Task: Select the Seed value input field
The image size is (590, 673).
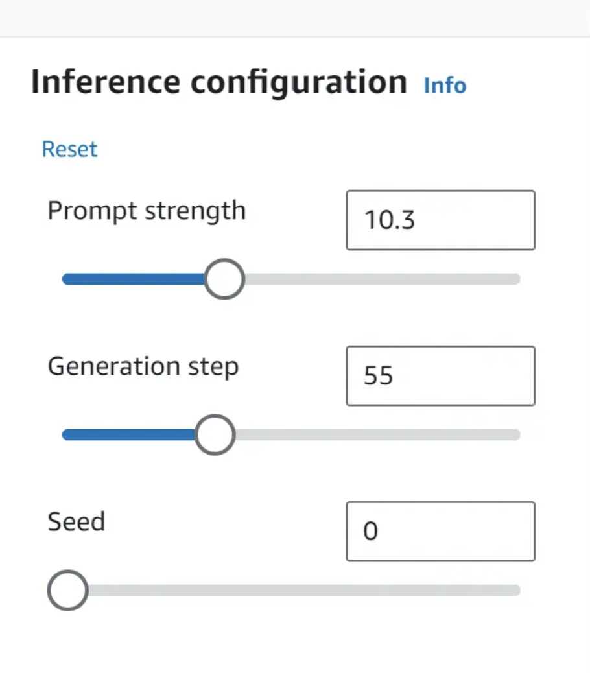Action: click(x=440, y=531)
